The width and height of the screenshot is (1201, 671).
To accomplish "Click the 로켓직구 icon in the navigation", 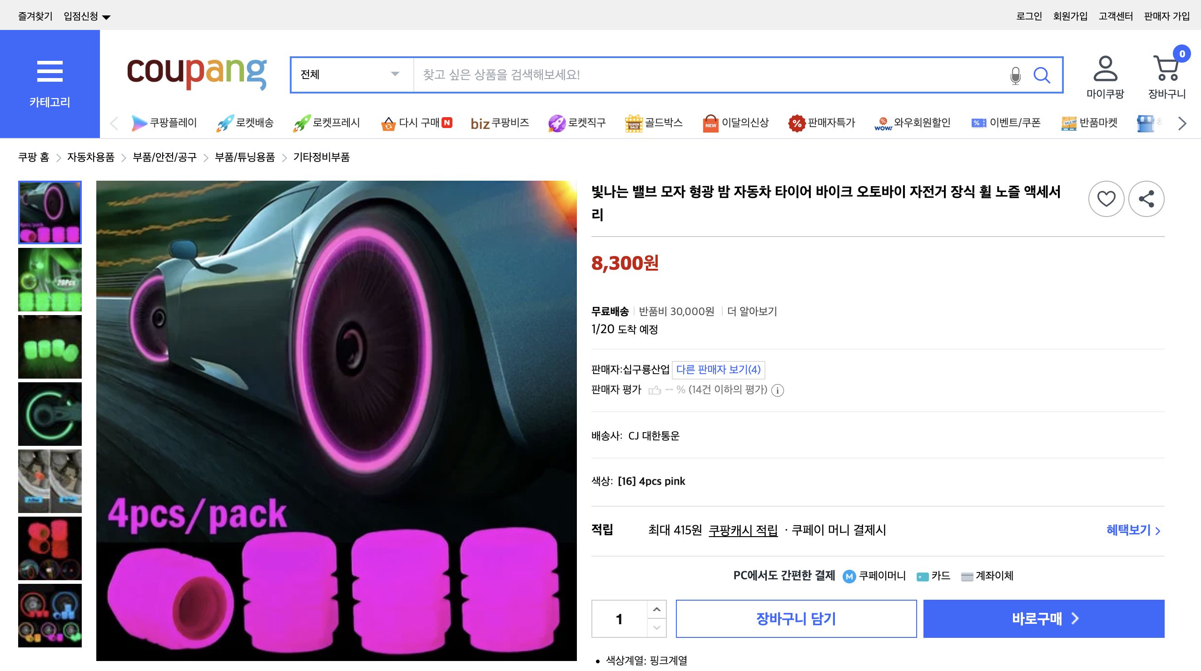I will pyautogui.click(x=557, y=123).
